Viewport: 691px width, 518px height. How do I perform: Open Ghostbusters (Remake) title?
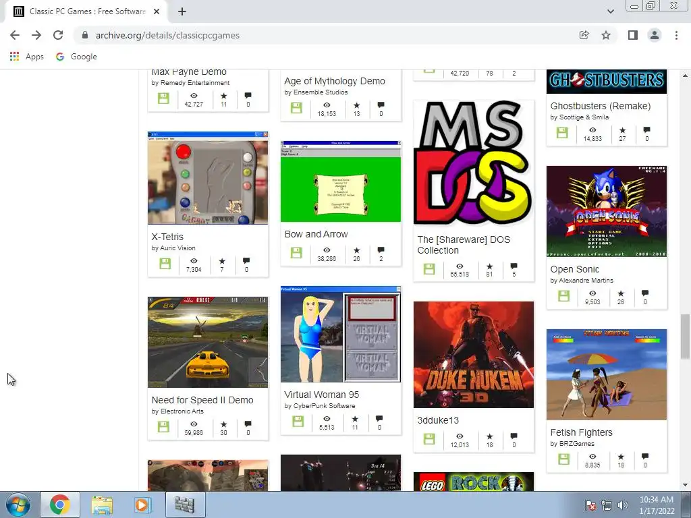(x=600, y=106)
